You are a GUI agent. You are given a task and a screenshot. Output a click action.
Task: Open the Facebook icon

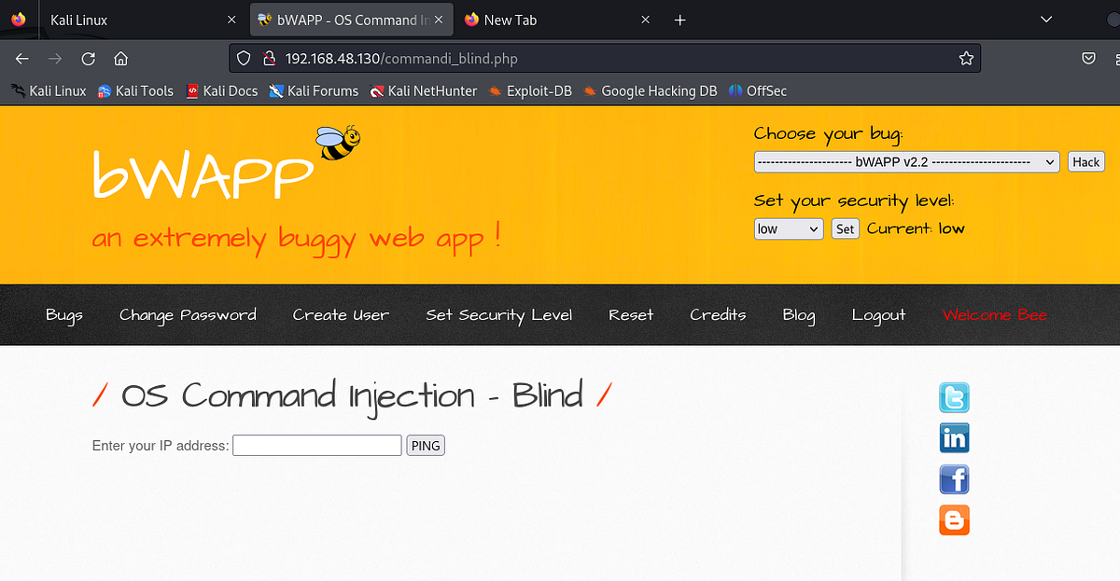[x=954, y=479]
